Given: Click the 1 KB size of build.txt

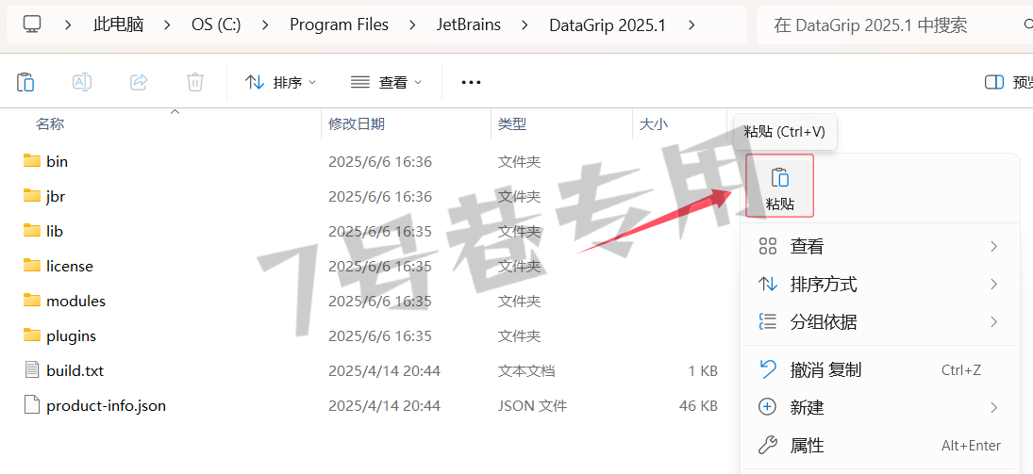Looking at the screenshot, I should [703, 370].
